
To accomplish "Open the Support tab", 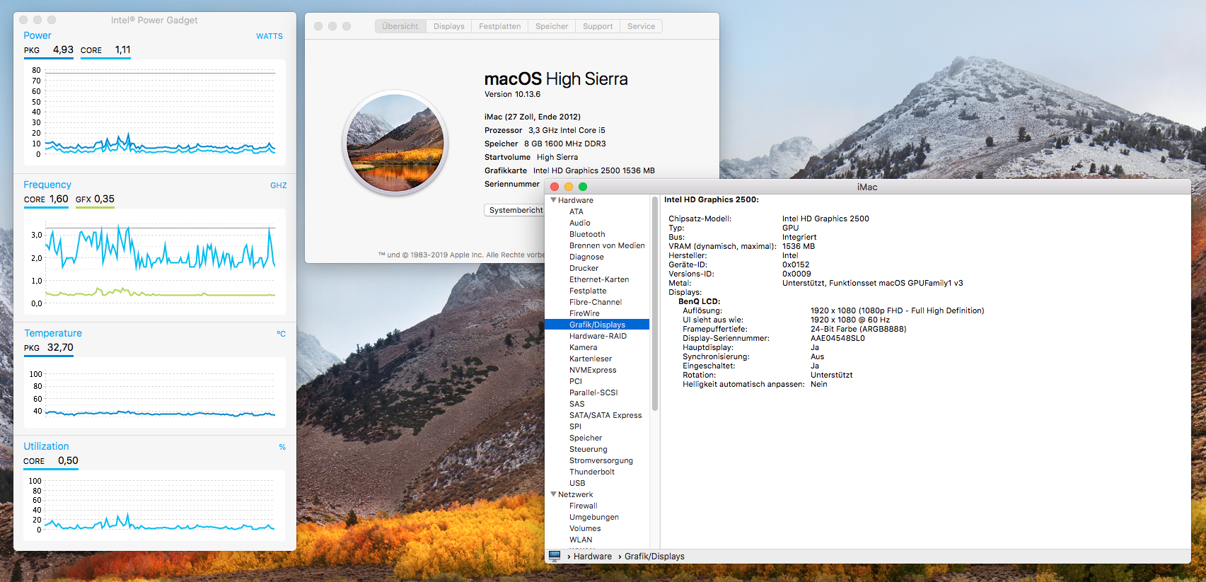I will [x=598, y=26].
